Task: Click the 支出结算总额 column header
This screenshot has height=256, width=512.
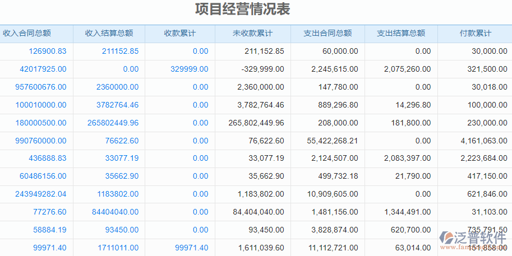Action: tap(401, 34)
